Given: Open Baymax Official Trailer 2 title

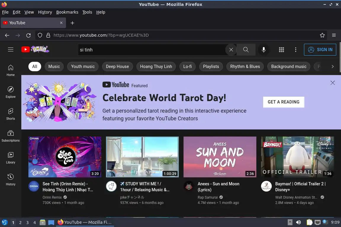Looking at the screenshot, I should 300,187.
